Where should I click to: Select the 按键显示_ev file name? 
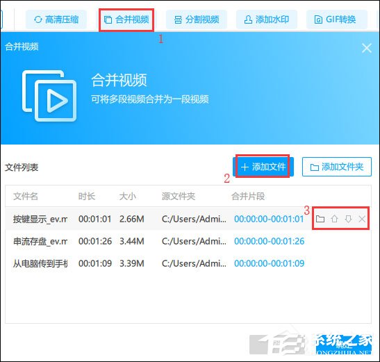(x=40, y=219)
